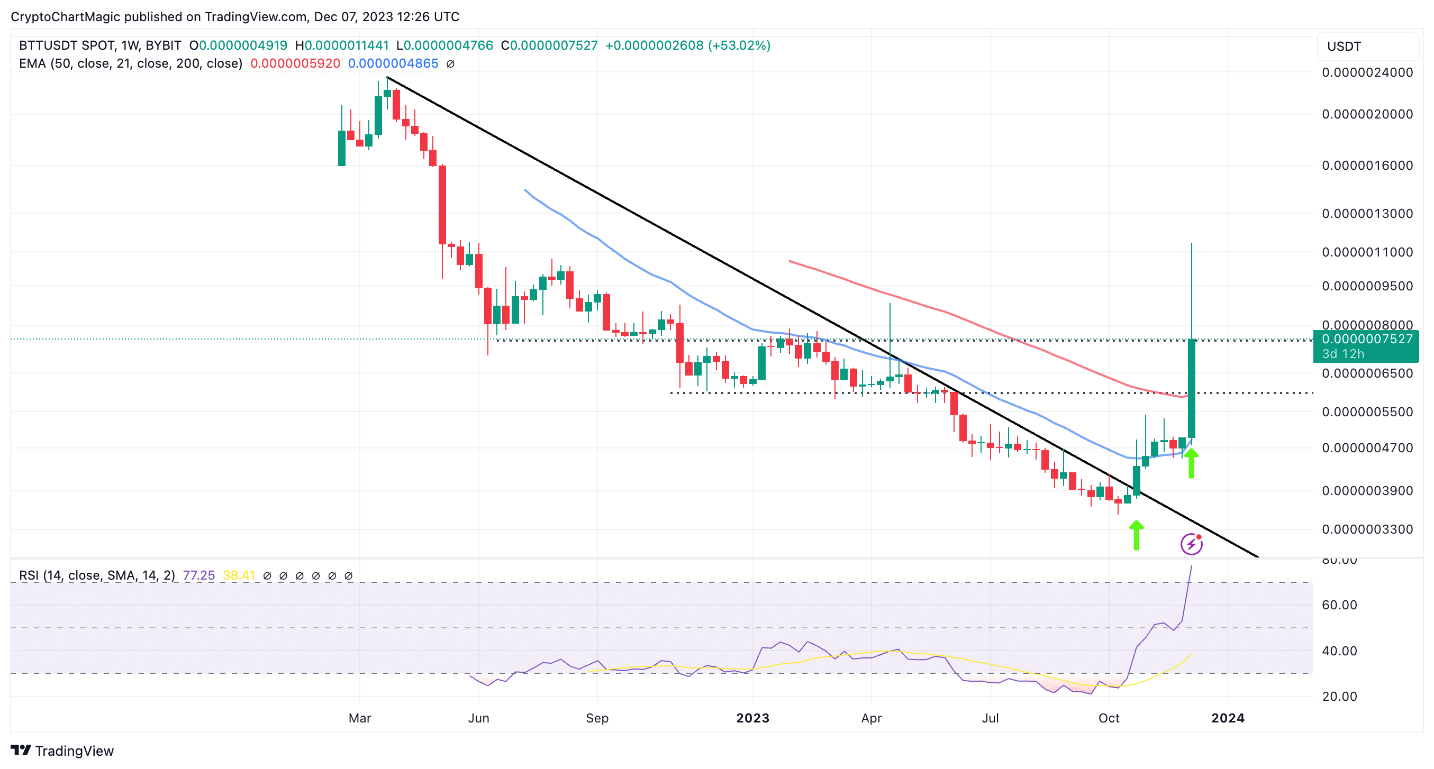Click the Mar label on the time axis
The image size is (1434, 769).
coord(360,718)
